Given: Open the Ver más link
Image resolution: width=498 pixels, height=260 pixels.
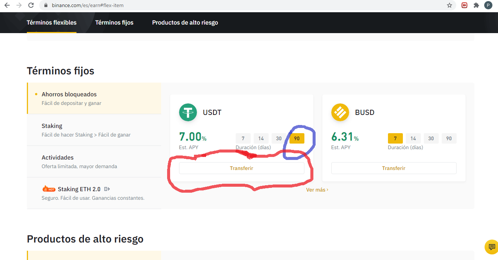Looking at the screenshot, I should 317,190.
